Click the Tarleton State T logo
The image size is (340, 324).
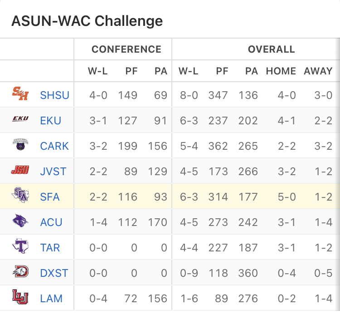[x=20, y=247]
